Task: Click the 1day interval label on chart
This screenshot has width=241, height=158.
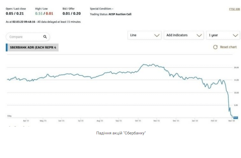Action: (9, 116)
